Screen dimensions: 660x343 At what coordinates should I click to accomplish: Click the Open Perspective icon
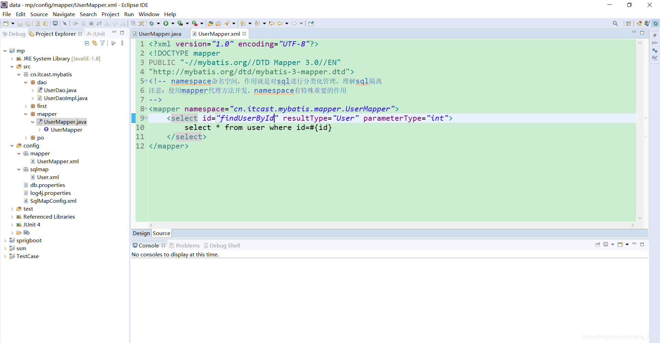pyautogui.click(x=629, y=23)
